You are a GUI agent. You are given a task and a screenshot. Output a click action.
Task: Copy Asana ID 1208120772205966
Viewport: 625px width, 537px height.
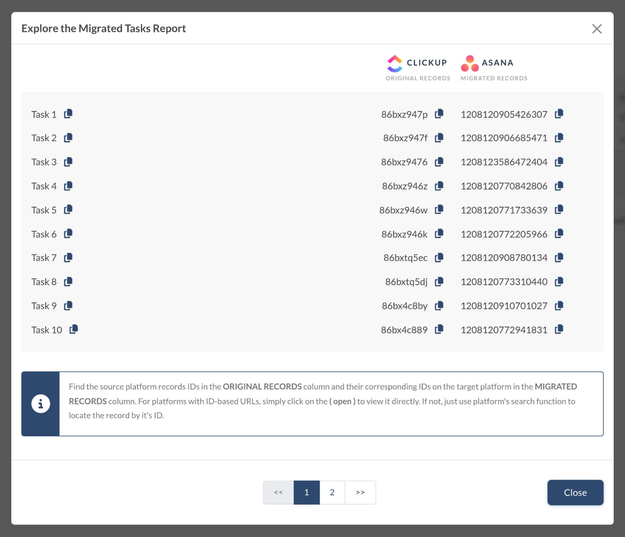tap(559, 233)
